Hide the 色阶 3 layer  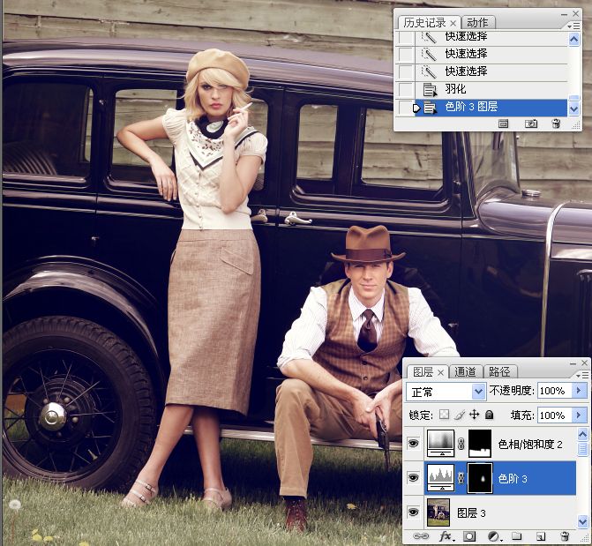tap(414, 478)
